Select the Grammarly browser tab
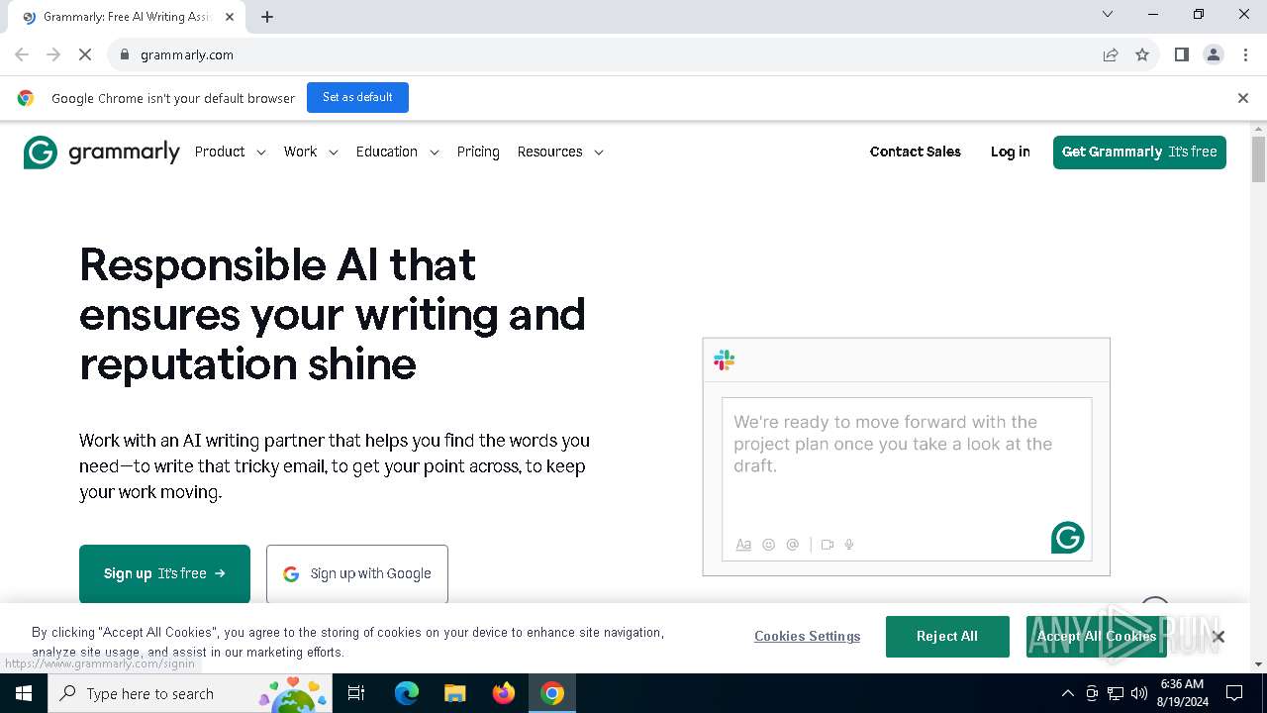The width and height of the screenshot is (1267, 713). (x=127, y=17)
